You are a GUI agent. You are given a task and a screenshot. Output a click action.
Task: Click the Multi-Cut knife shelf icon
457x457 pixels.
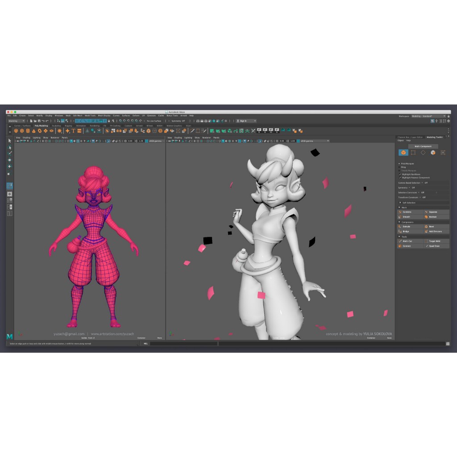point(192,131)
